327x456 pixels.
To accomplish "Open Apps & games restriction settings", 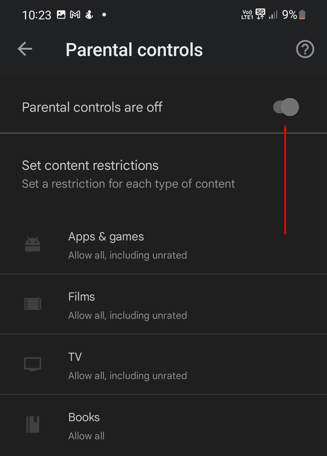I will [x=163, y=245].
